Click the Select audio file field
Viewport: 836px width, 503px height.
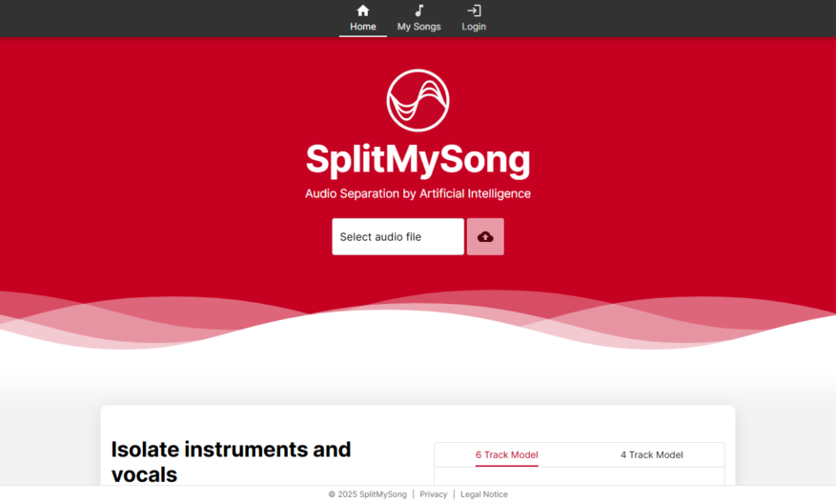point(398,236)
